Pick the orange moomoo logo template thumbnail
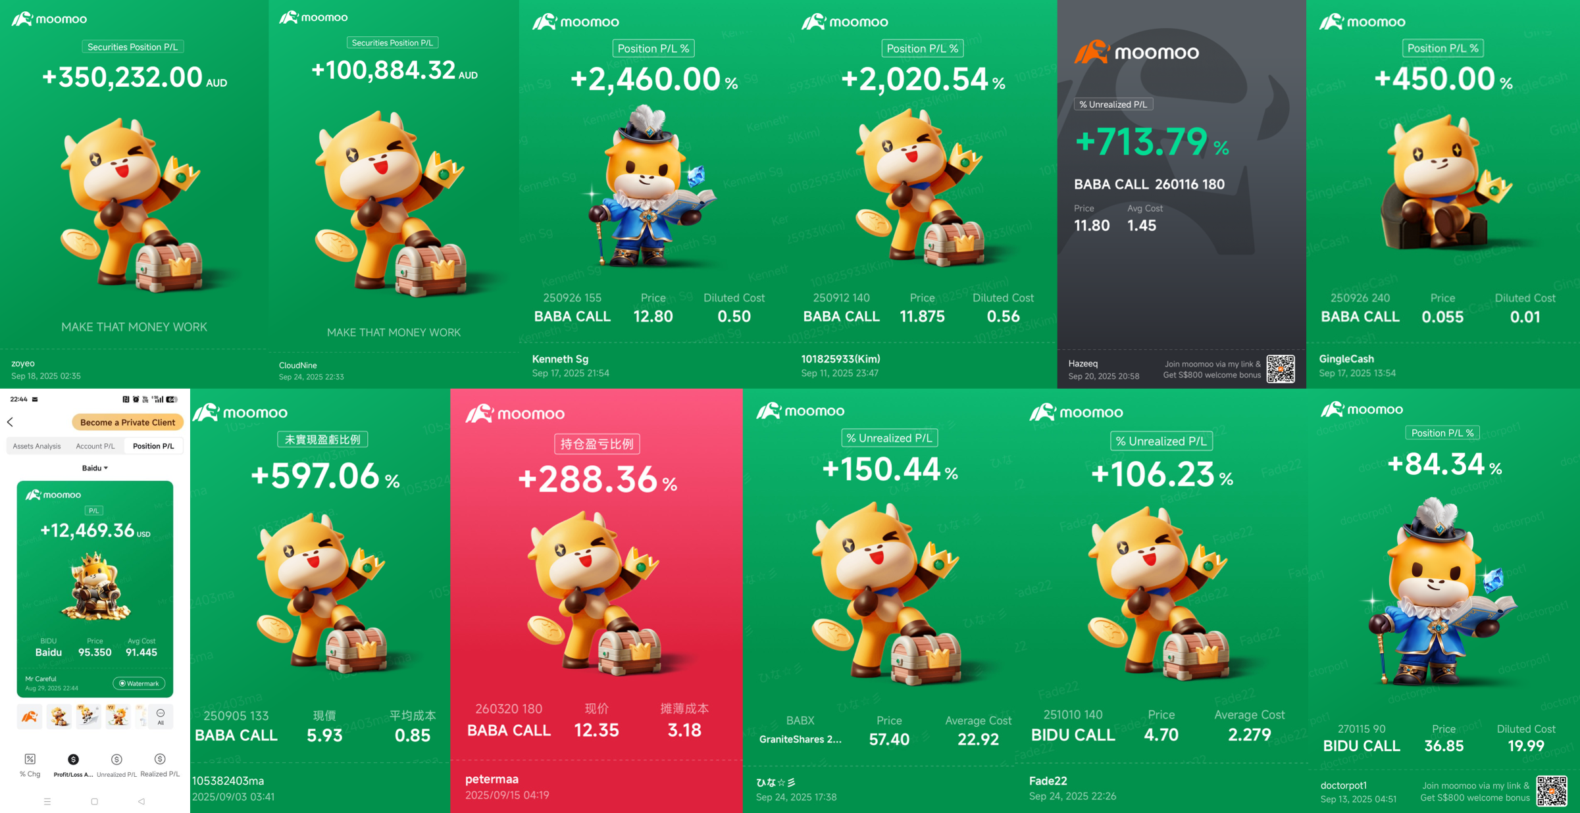This screenshot has height=813, width=1580. point(30,716)
